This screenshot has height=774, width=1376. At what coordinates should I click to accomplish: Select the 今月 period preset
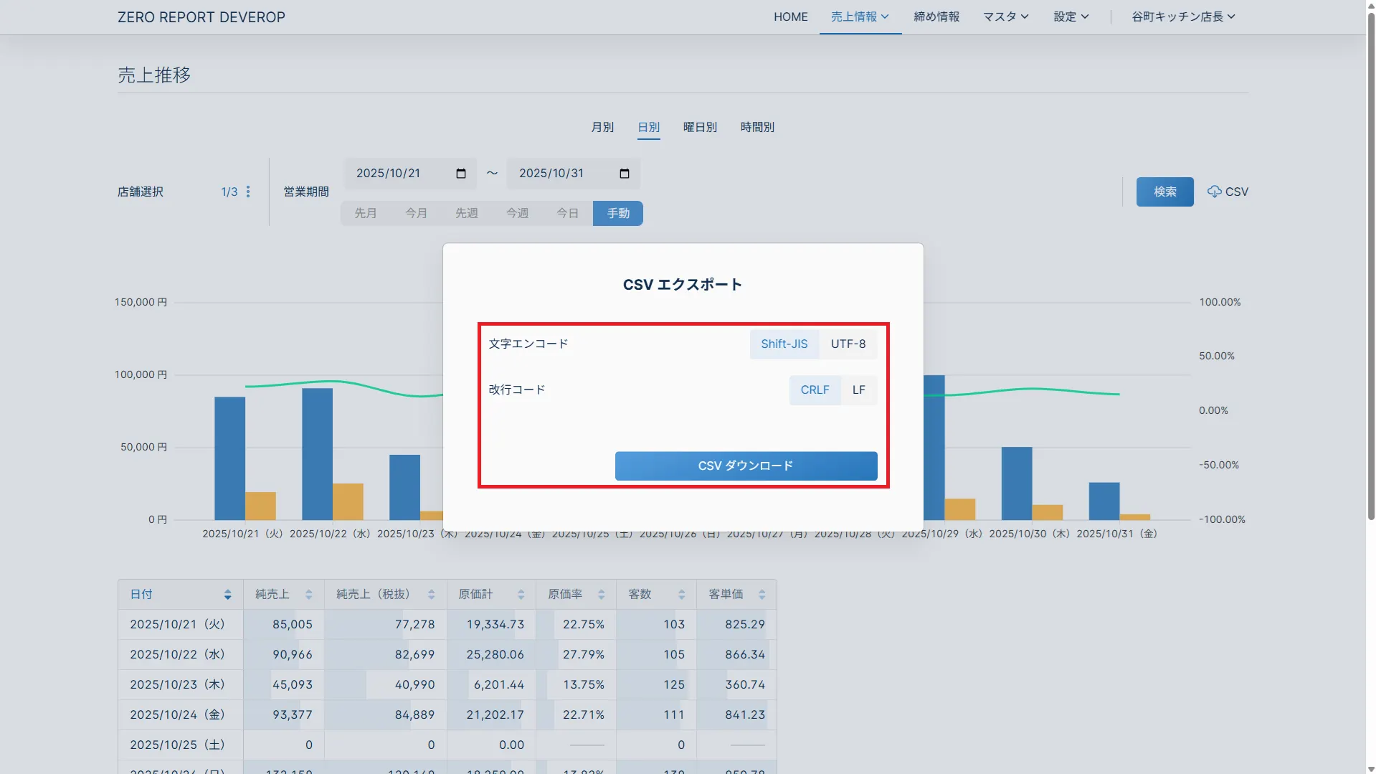[x=416, y=214]
